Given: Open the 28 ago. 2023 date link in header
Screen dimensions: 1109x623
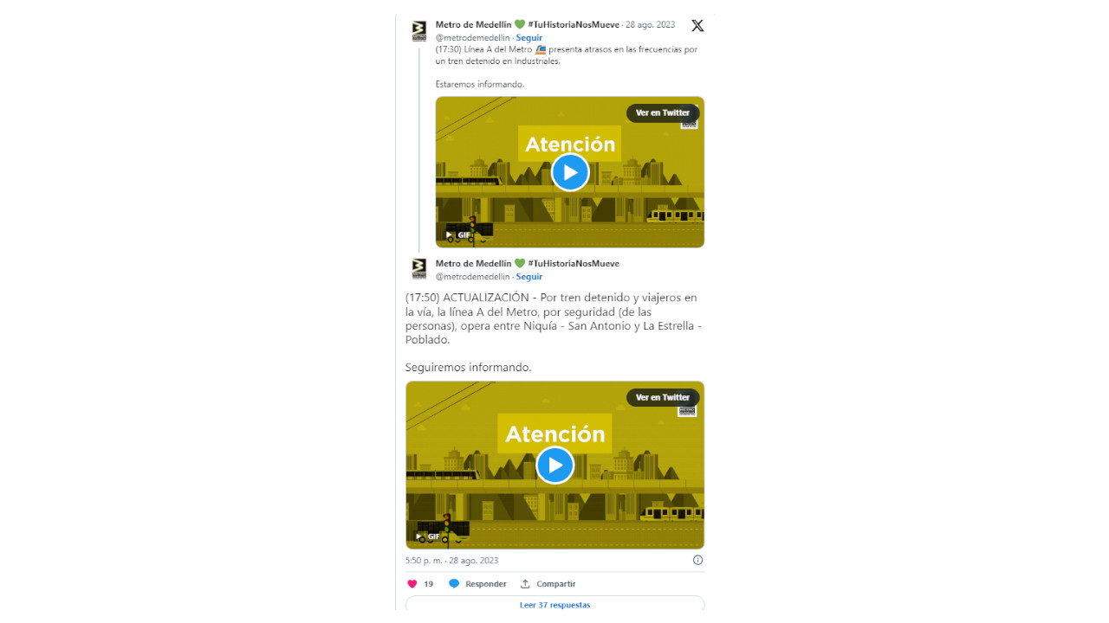Looking at the screenshot, I should (x=650, y=25).
